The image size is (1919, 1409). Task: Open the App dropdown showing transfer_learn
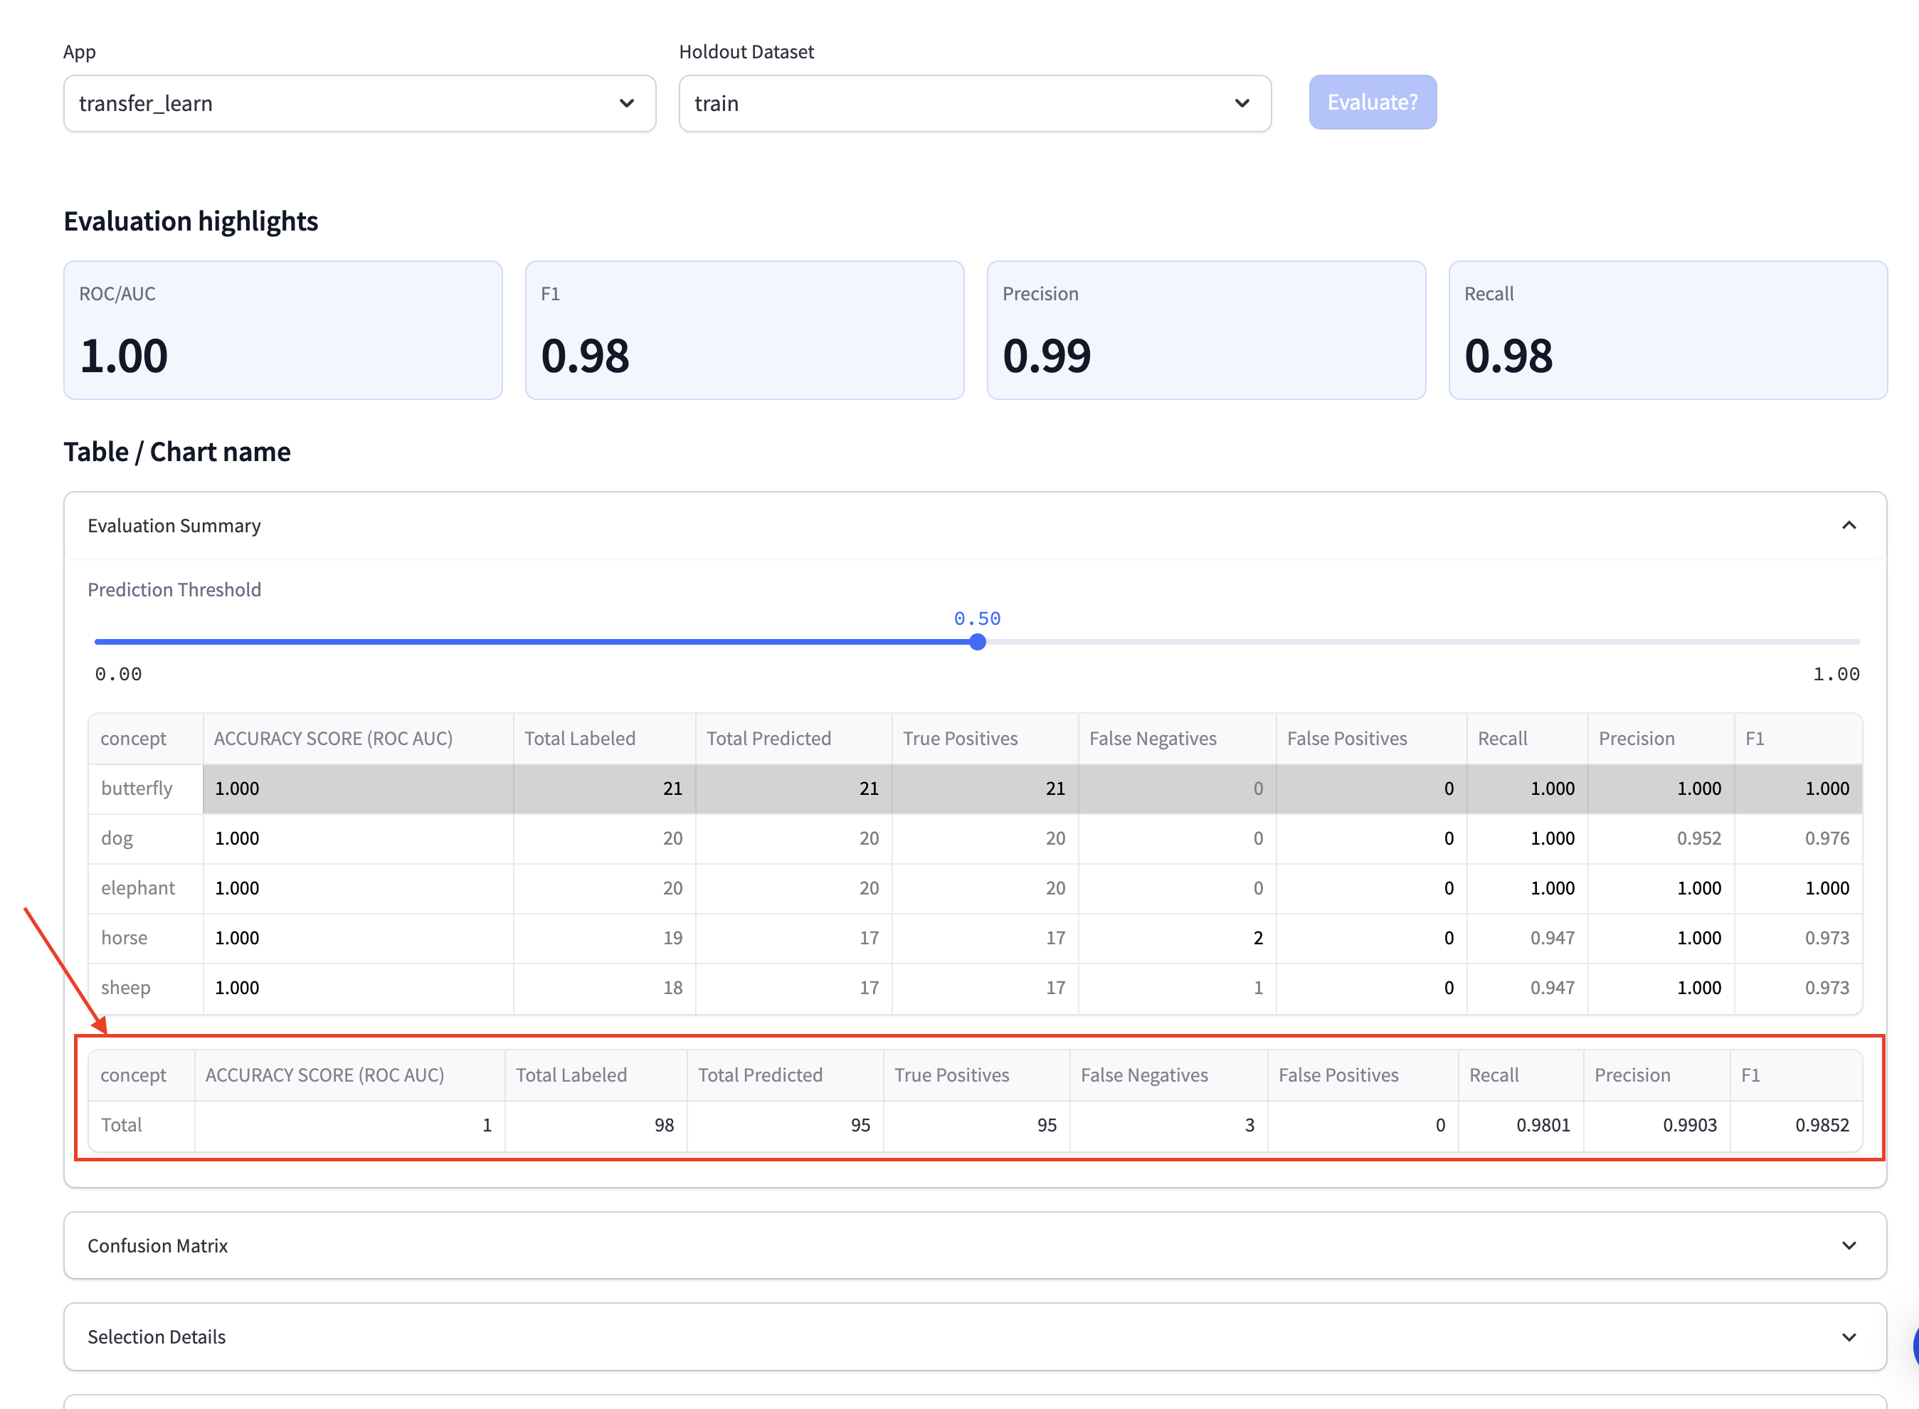pos(359,103)
